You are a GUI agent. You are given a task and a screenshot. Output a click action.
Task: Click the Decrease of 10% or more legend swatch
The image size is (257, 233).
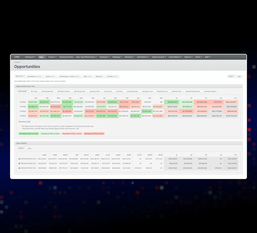pyautogui.click(x=72, y=134)
